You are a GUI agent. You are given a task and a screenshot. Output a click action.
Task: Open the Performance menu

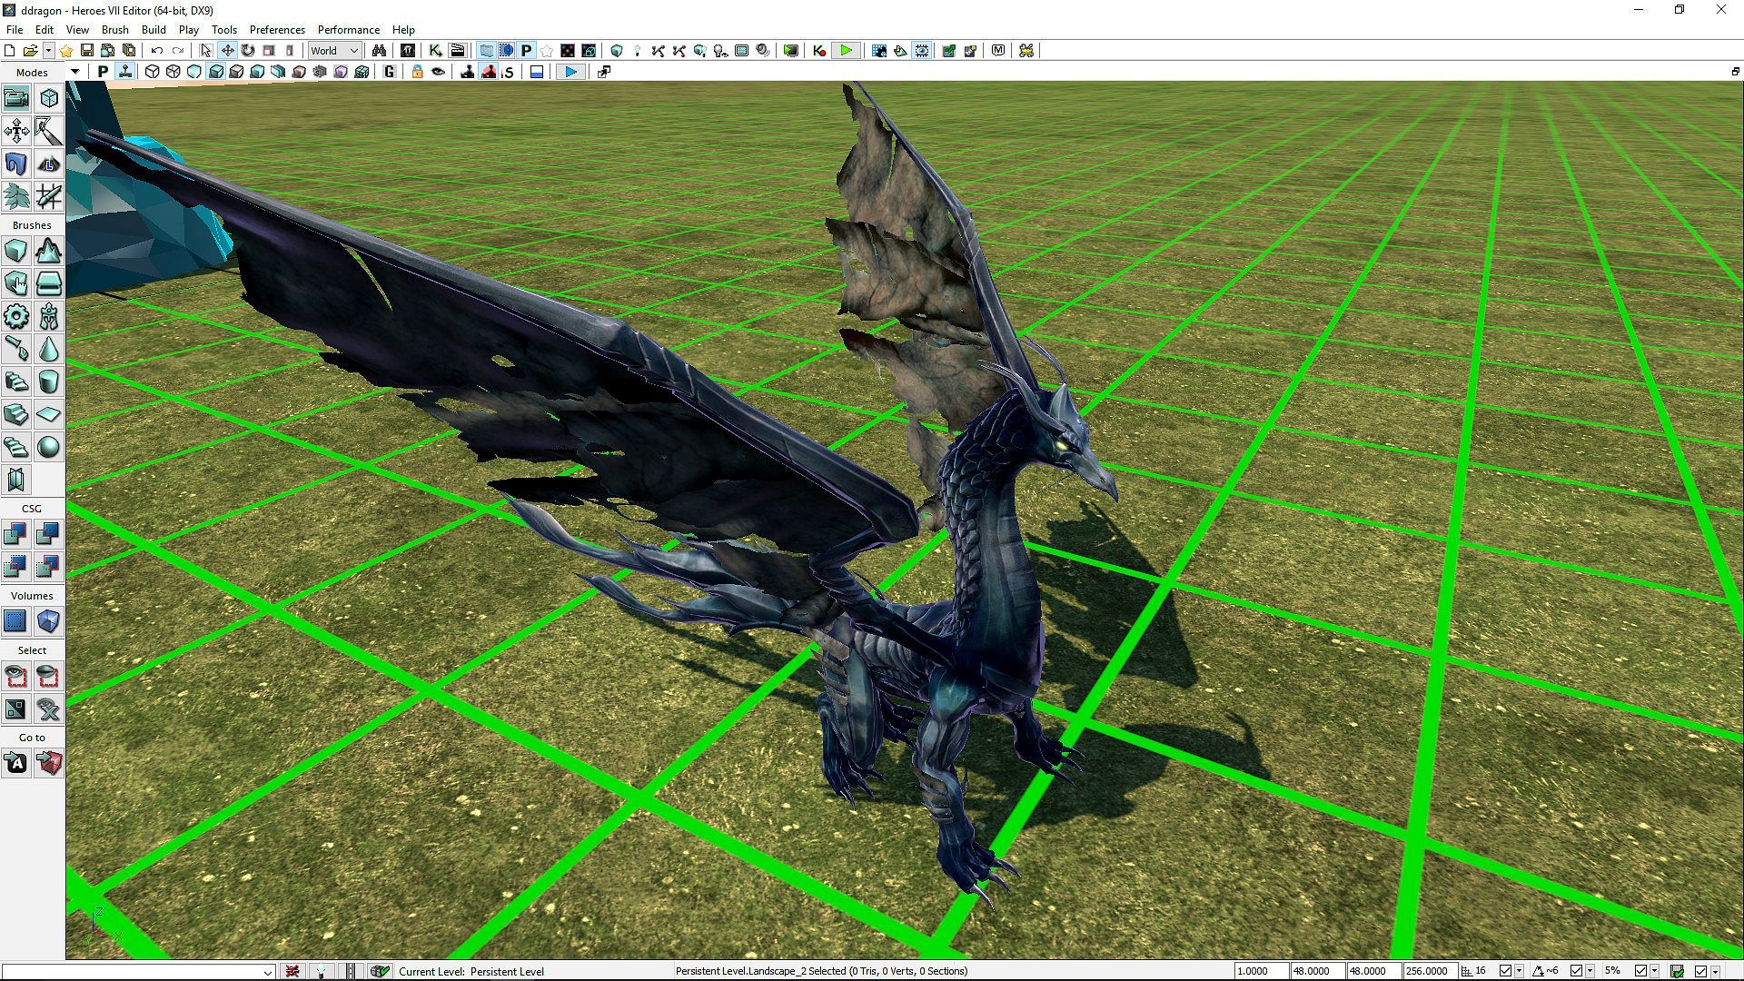point(349,29)
